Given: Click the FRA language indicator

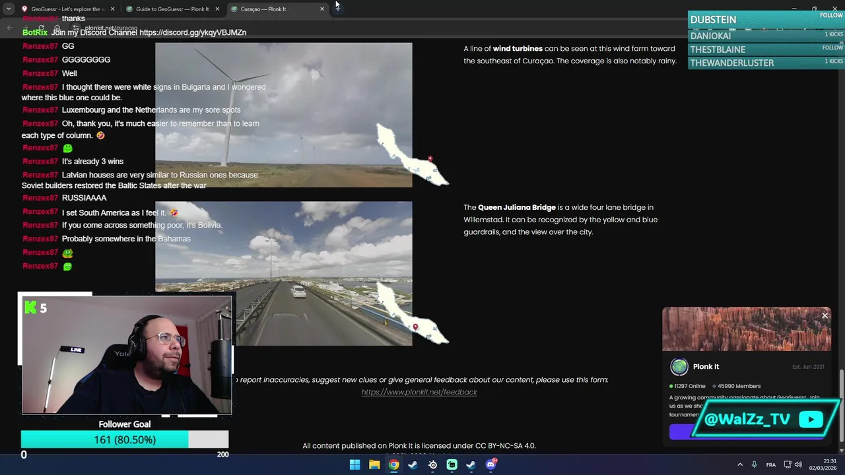Looking at the screenshot, I should (770, 464).
